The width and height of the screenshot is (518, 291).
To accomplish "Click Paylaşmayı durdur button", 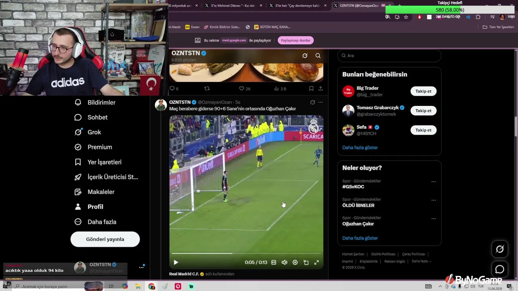I will (x=295, y=40).
